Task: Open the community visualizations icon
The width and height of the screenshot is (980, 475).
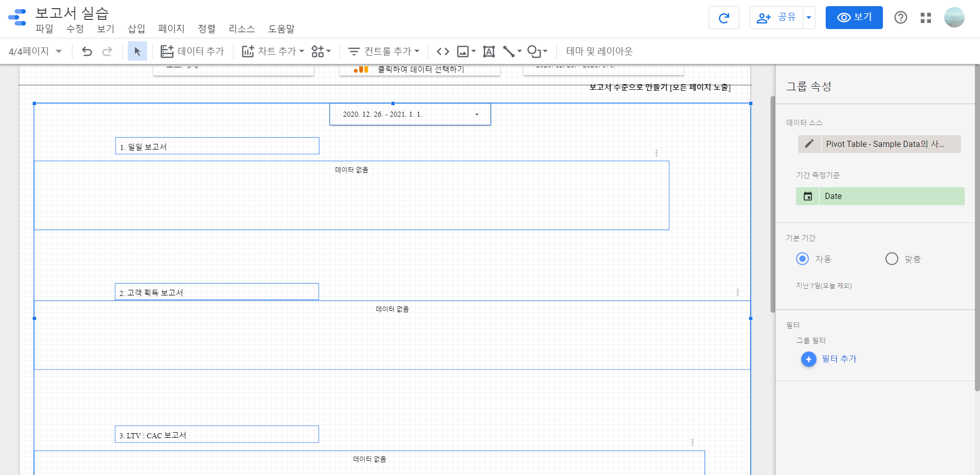Action: 317,51
